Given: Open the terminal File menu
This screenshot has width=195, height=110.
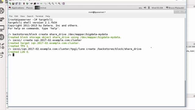Looking at the screenshot, I should click(x=11, y=16).
